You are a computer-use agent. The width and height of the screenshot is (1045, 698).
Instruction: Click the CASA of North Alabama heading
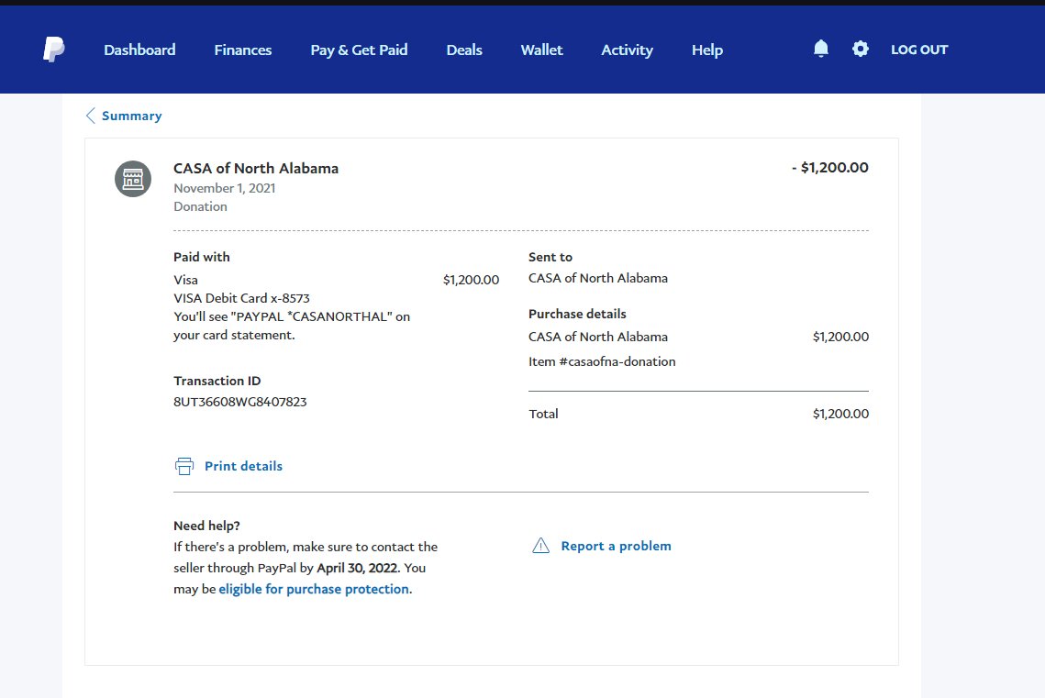256,169
